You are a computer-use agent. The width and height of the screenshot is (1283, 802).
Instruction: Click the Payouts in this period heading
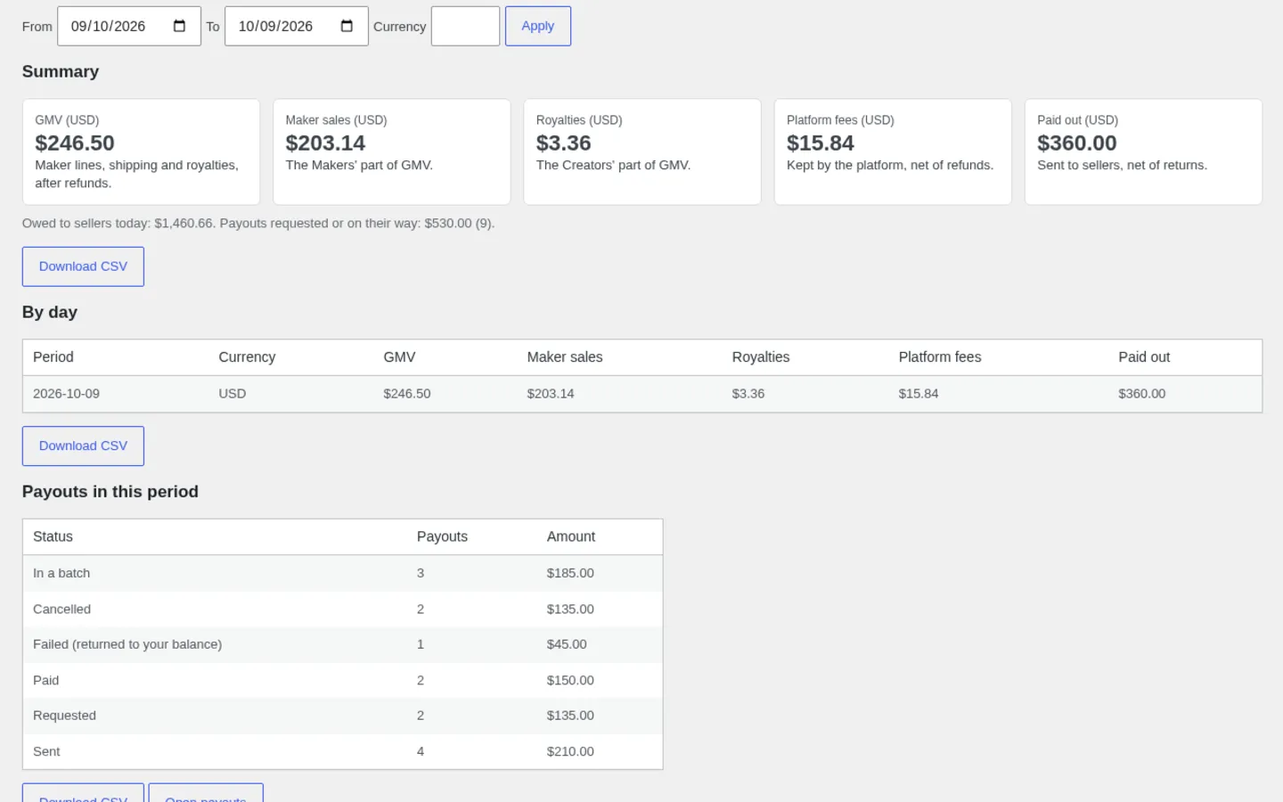click(110, 492)
